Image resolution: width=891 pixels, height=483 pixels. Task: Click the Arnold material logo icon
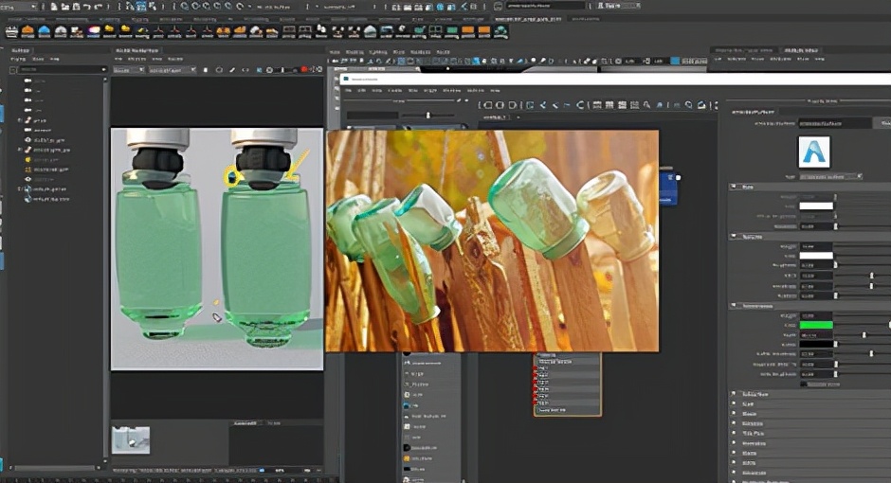coord(814,152)
